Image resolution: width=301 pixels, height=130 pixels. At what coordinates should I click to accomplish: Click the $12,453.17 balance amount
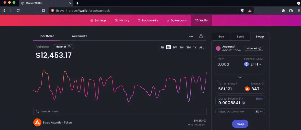[x=54, y=55]
